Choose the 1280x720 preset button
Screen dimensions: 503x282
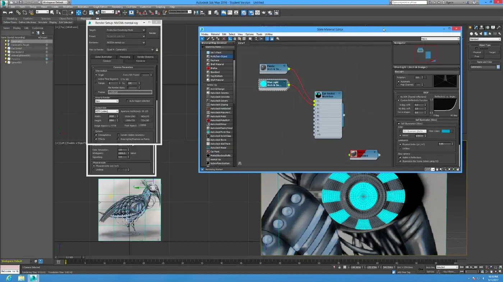(x=129, y=120)
